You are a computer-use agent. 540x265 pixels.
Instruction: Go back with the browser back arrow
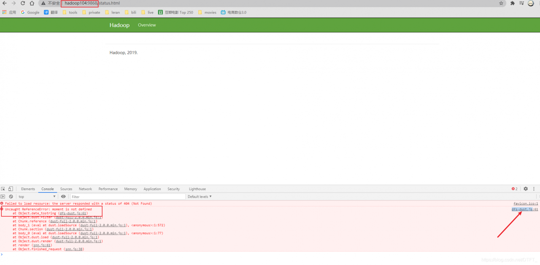coord(4,3)
